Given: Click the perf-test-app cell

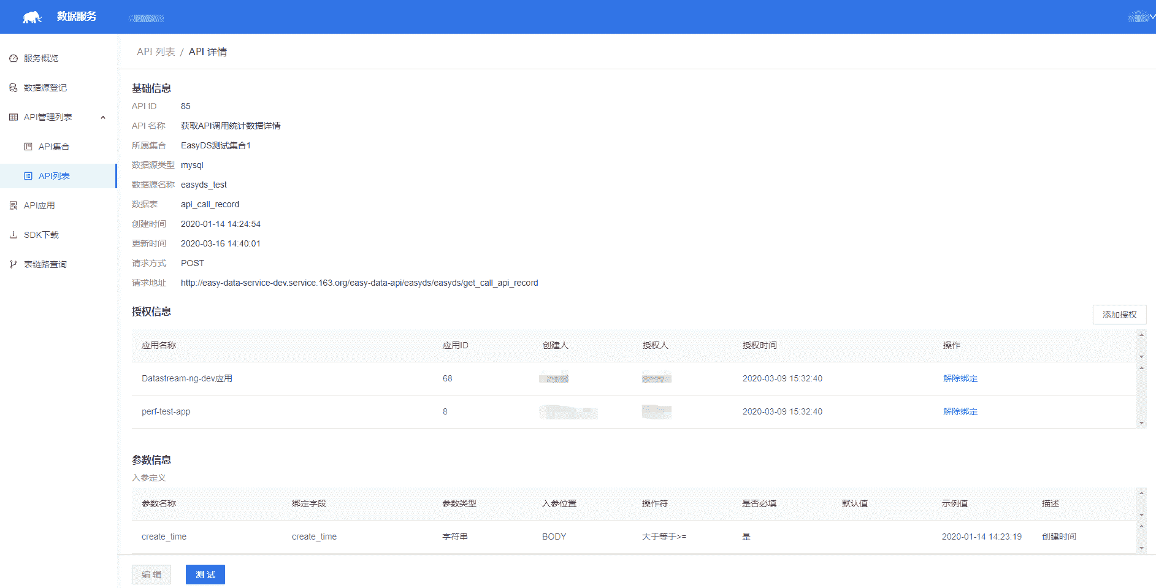Looking at the screenshot, I should click(x=166, y=411).
